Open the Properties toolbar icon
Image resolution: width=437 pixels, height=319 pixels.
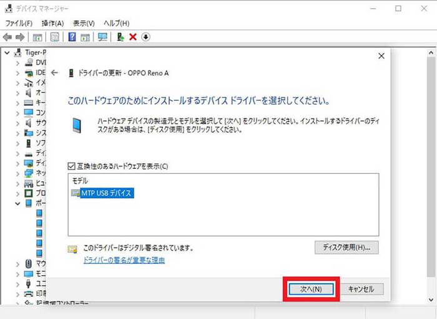(55, 37)
